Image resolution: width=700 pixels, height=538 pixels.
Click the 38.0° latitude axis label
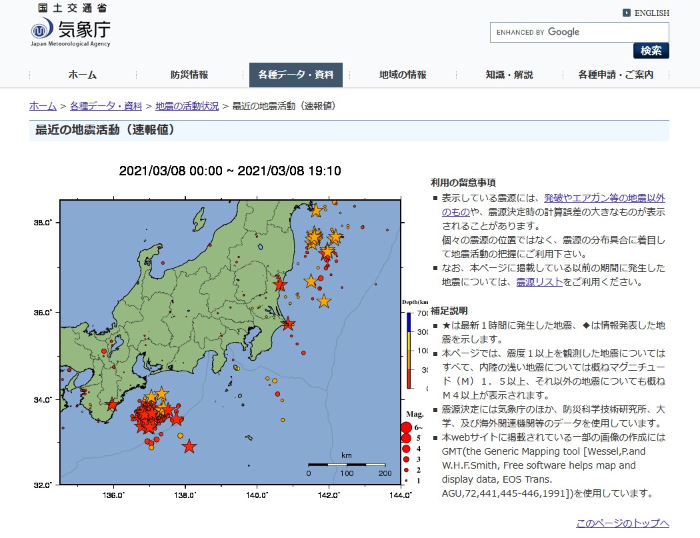43,223
